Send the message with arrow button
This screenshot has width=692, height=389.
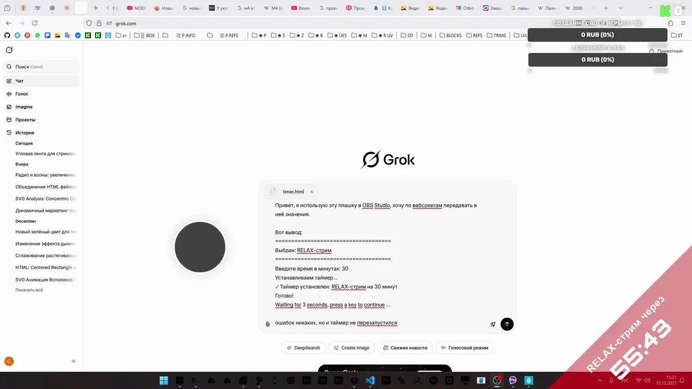click(507, 324)
